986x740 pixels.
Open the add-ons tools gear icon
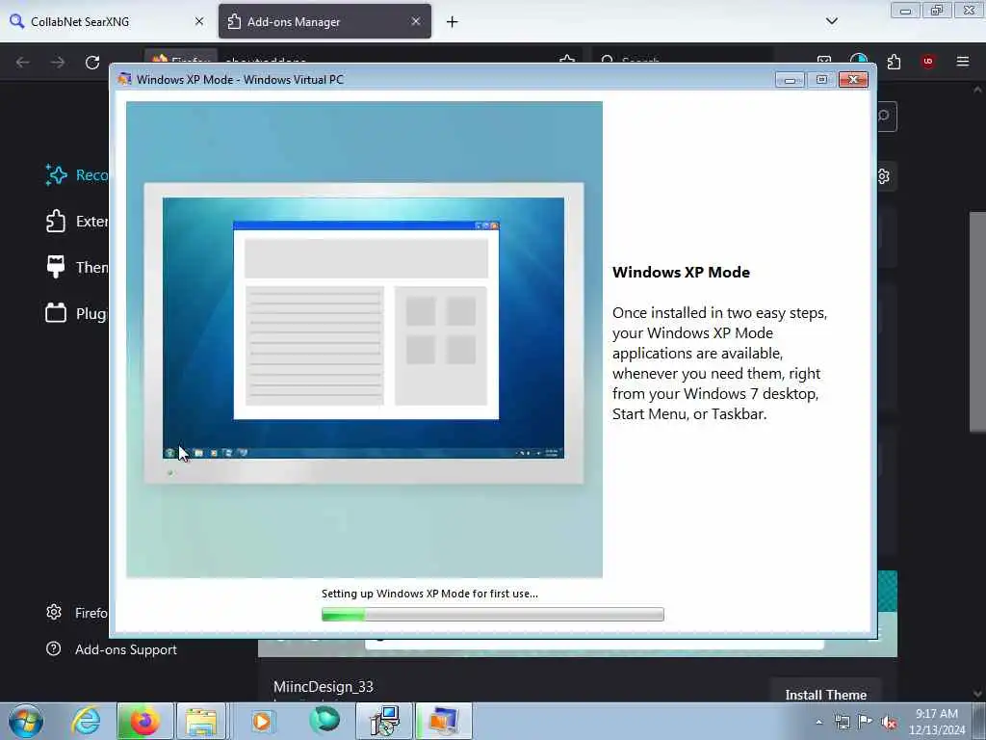click(885, 176)
